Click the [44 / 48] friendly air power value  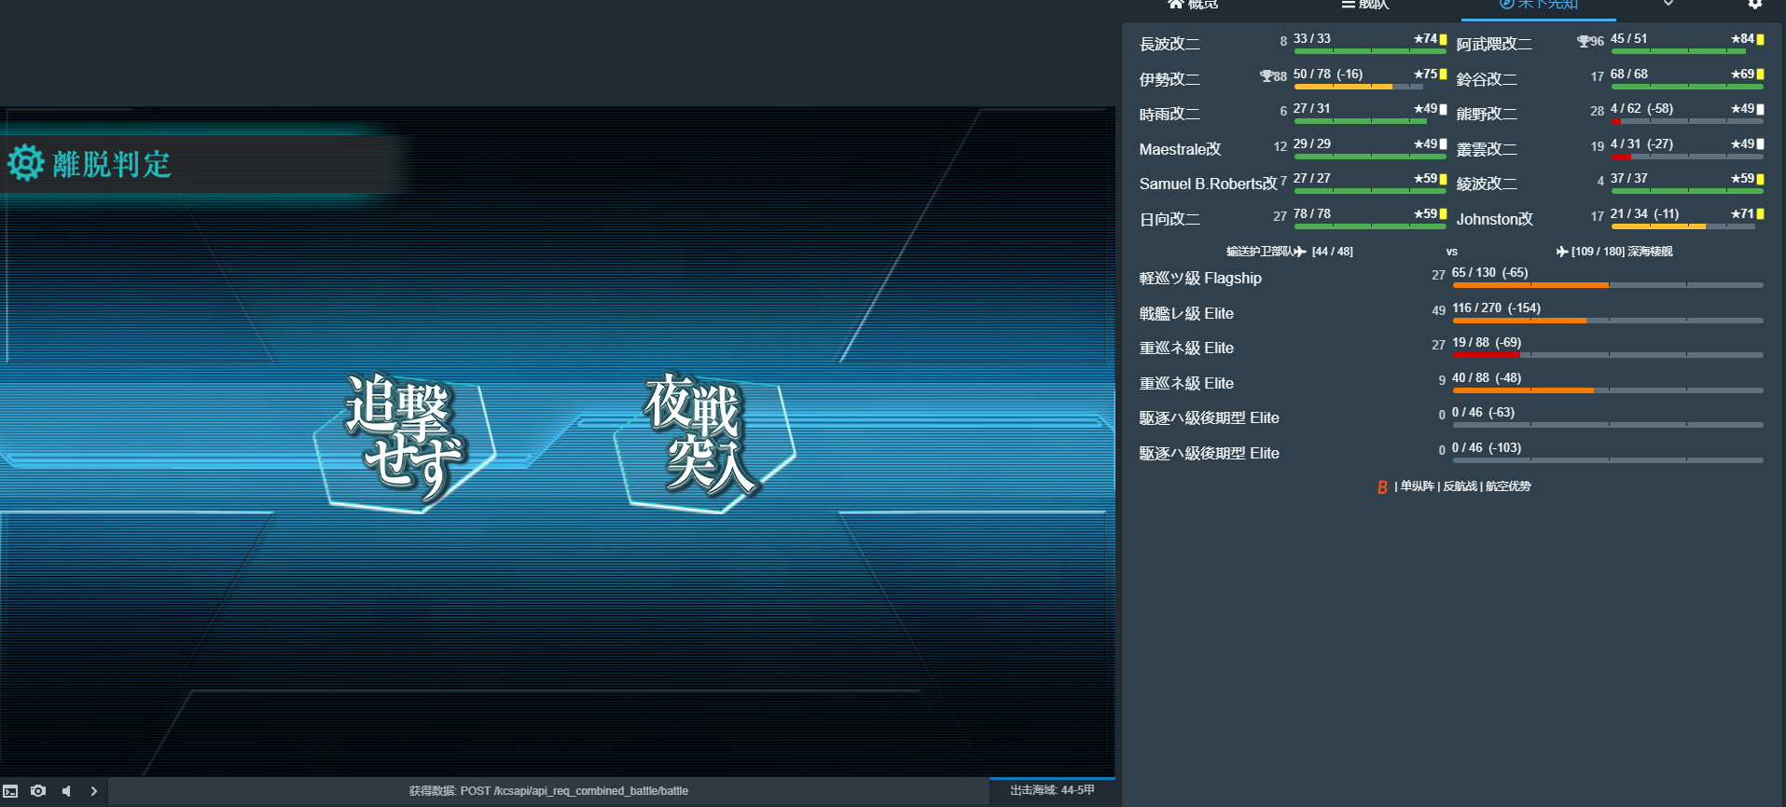[1332, 252]
